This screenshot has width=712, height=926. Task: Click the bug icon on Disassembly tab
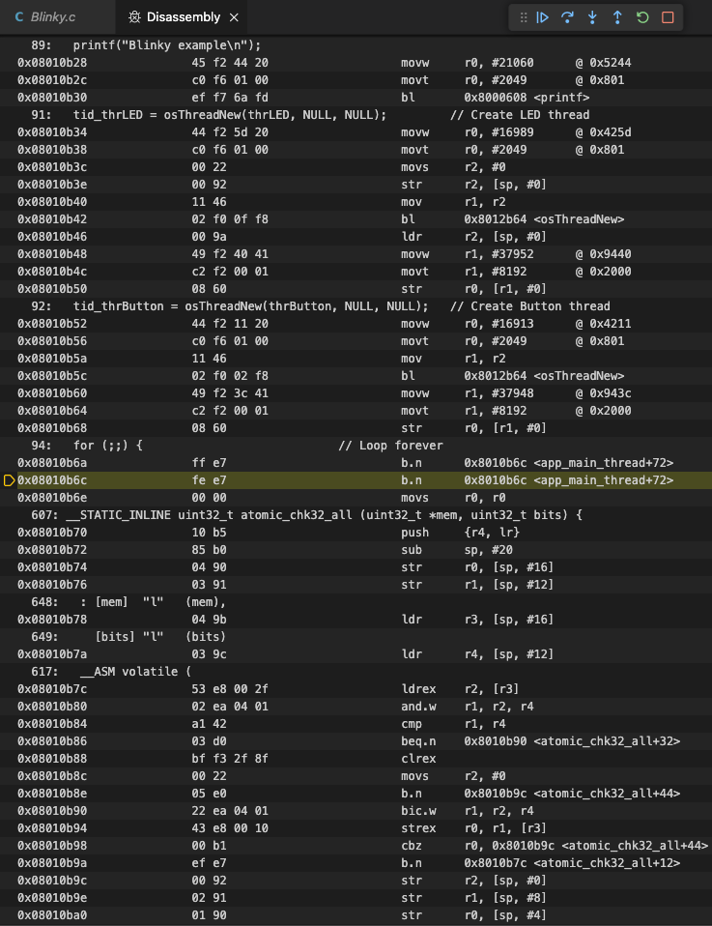coord(134,17)
